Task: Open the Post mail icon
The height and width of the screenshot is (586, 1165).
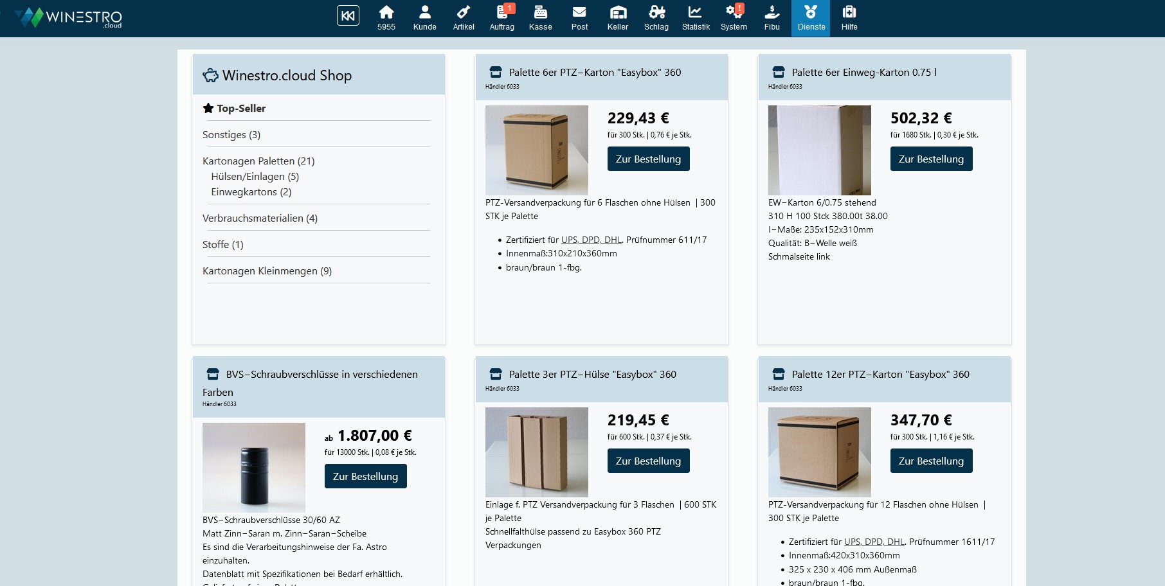Action: [579, 18]
